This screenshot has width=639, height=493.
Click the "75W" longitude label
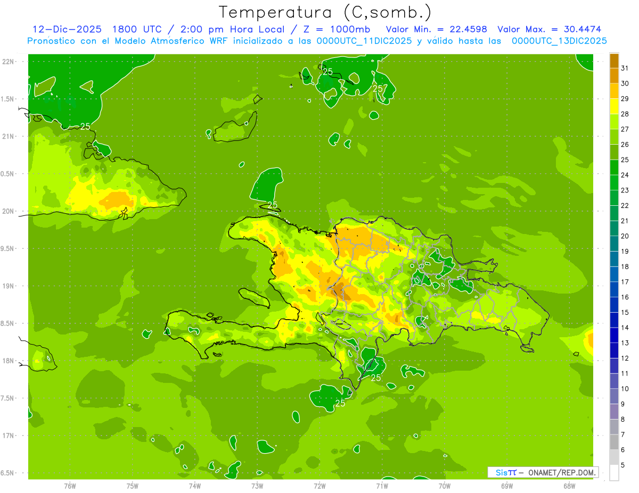133,486
